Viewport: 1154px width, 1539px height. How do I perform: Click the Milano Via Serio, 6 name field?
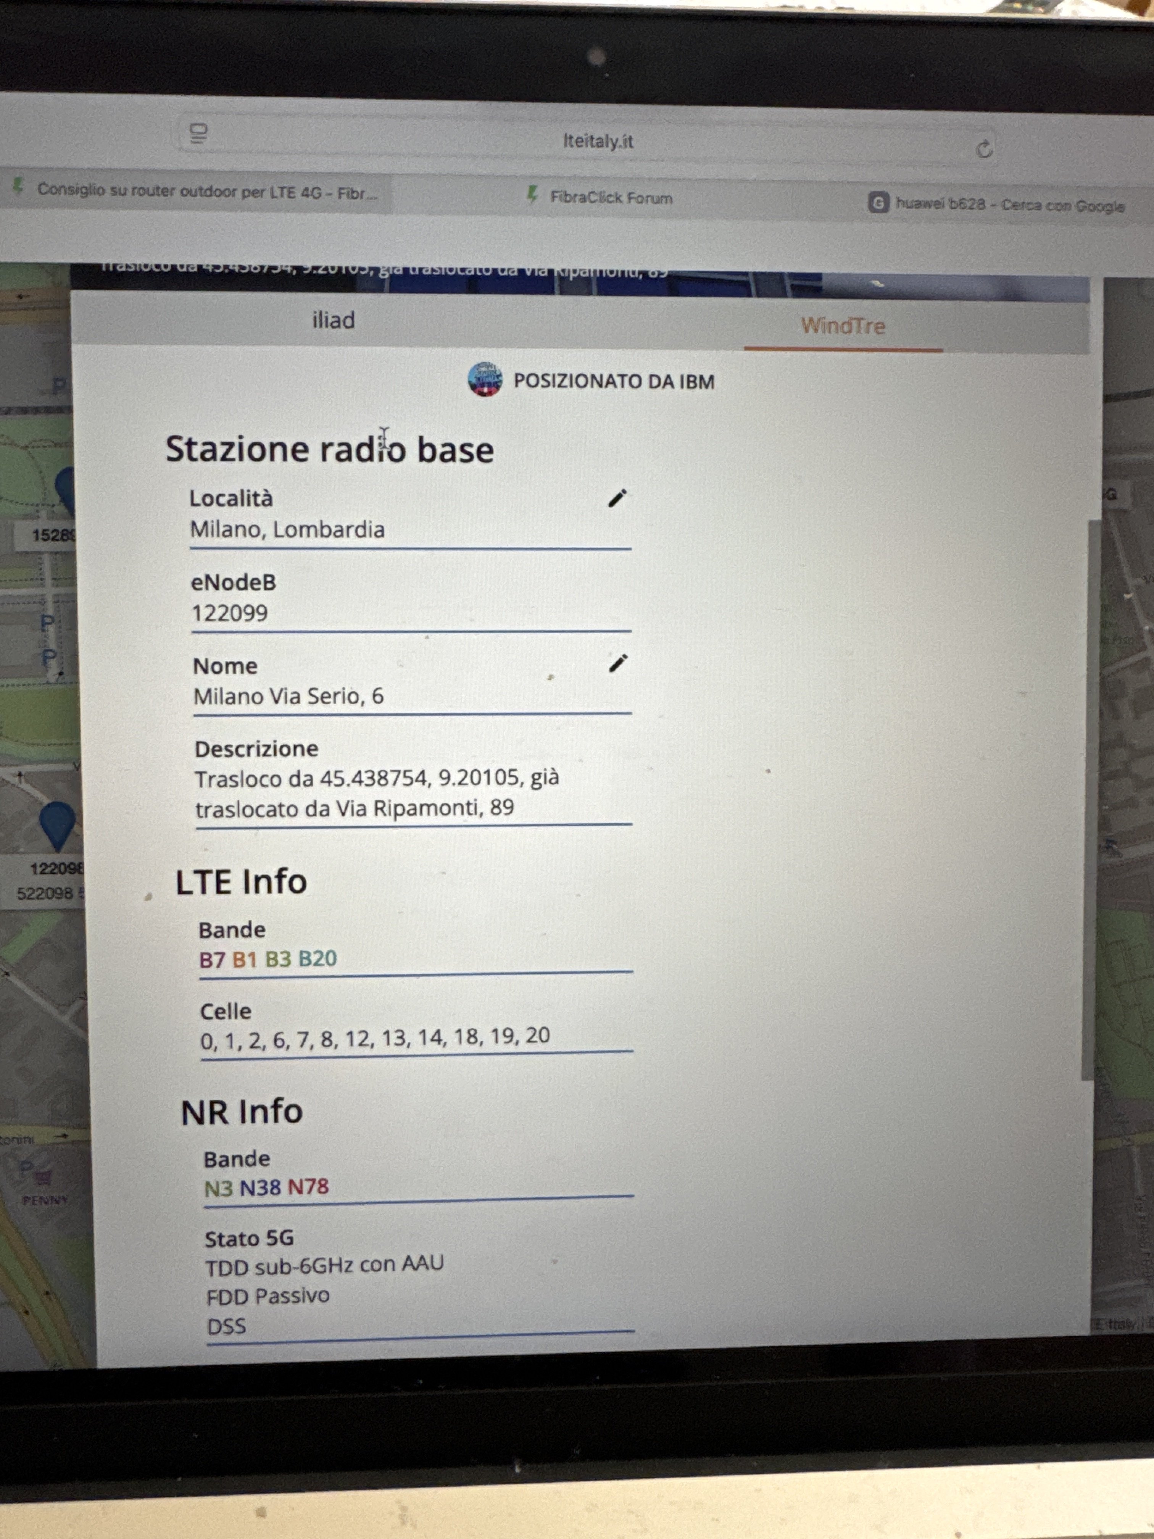pos(288,697)
